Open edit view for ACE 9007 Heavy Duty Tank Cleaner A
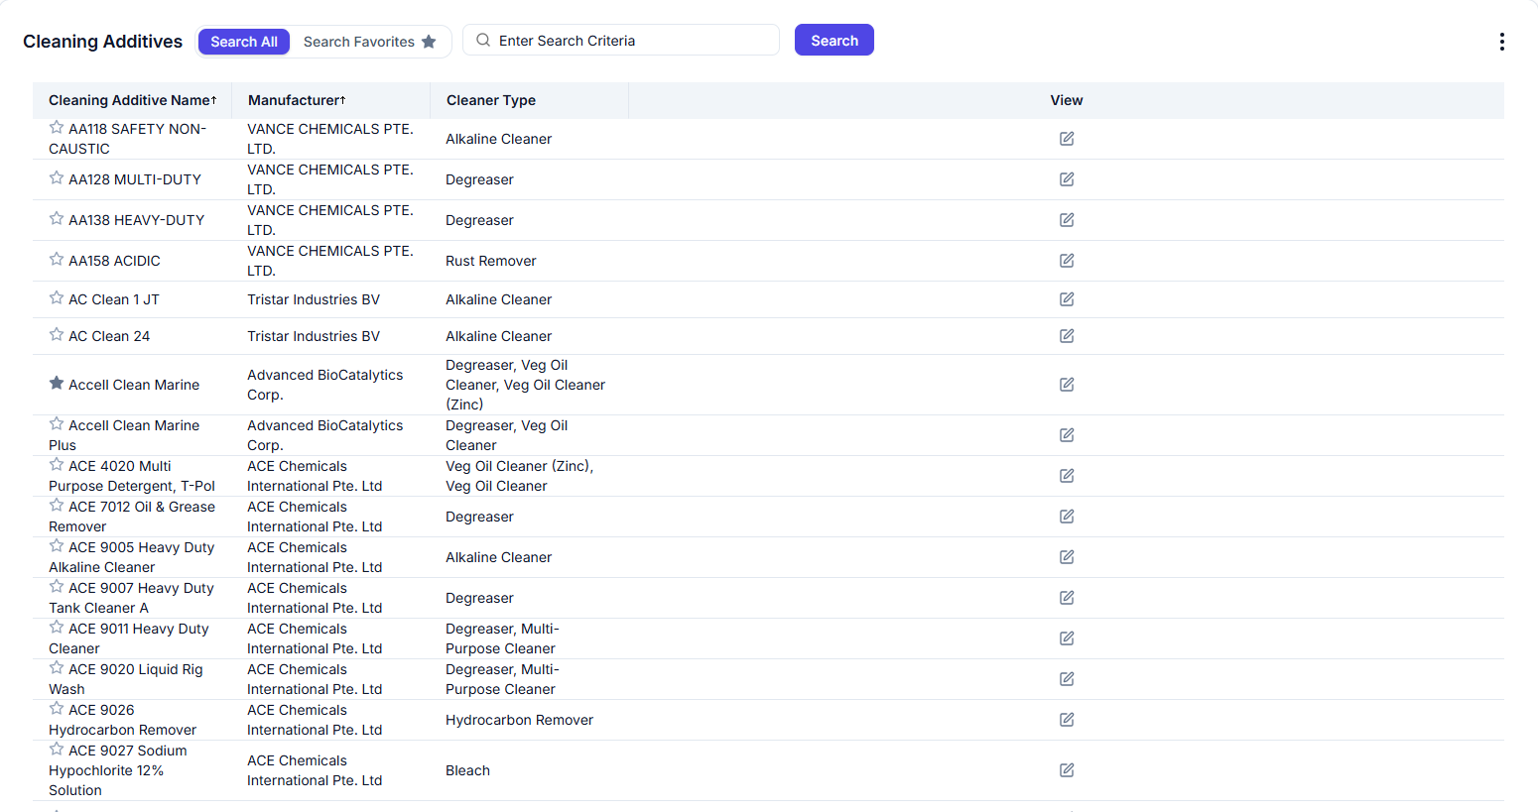Viewport: 1538px width, 812px height. pos(1067,598)
